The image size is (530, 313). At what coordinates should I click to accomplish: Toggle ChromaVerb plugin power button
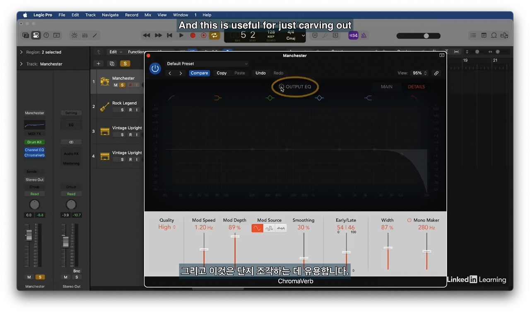point(155,68)
